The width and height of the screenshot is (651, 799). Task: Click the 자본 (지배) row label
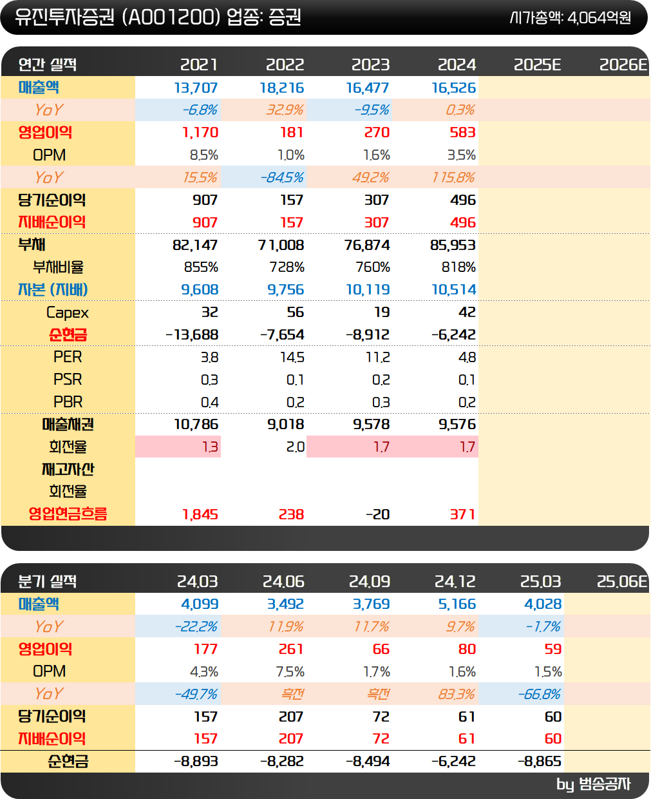(x=53, y=289)
